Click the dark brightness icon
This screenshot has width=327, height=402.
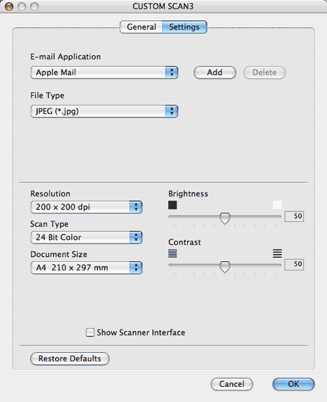(x=173, y=205)
